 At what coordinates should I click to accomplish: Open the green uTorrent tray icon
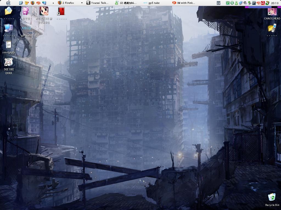[x=227, y=3]
